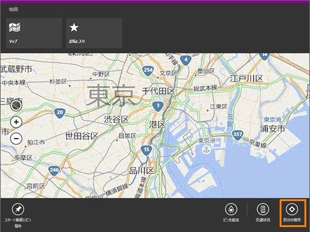Zoom in with the plus button
310x232 pixels.
(16, 122)
